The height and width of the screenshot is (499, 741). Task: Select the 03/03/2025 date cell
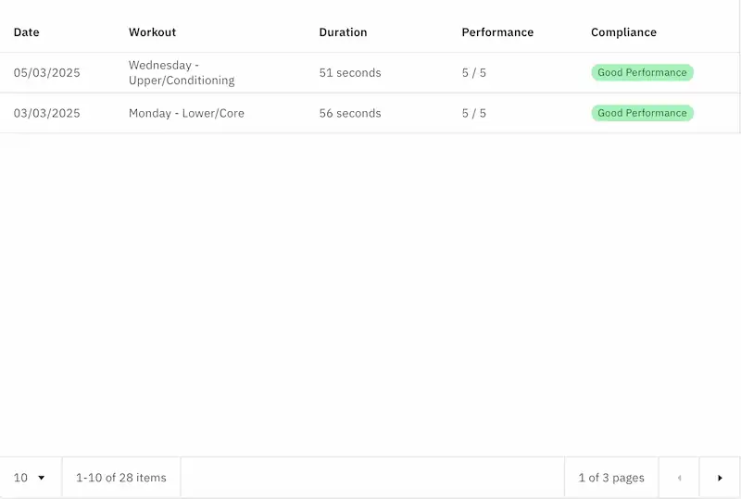(x=47, y=114)
